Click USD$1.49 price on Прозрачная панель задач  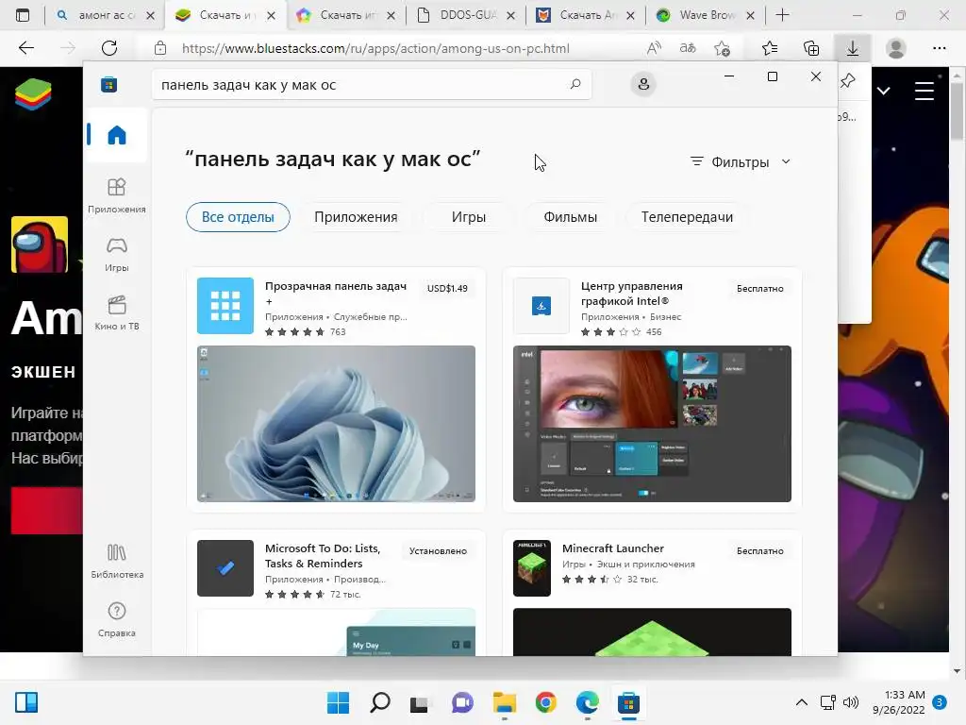[x=447, y=288]
